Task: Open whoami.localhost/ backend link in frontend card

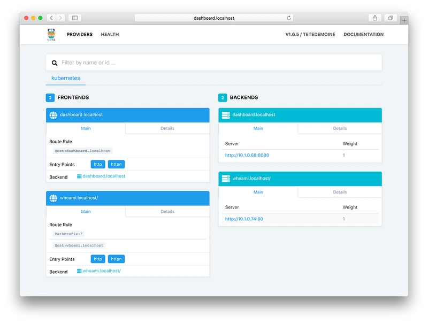Action: [x=99, y=271]
